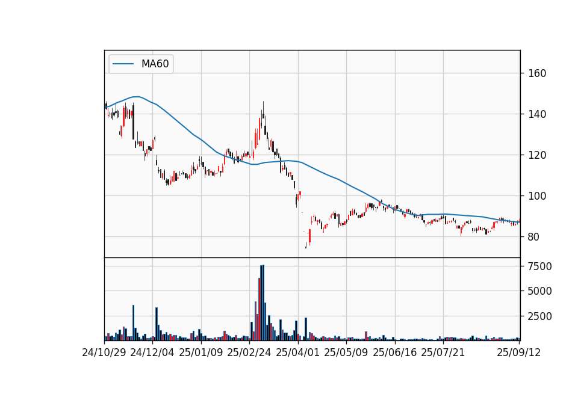
Task: Click the tallest volume bar near 7500
Action: coord(263,303)
